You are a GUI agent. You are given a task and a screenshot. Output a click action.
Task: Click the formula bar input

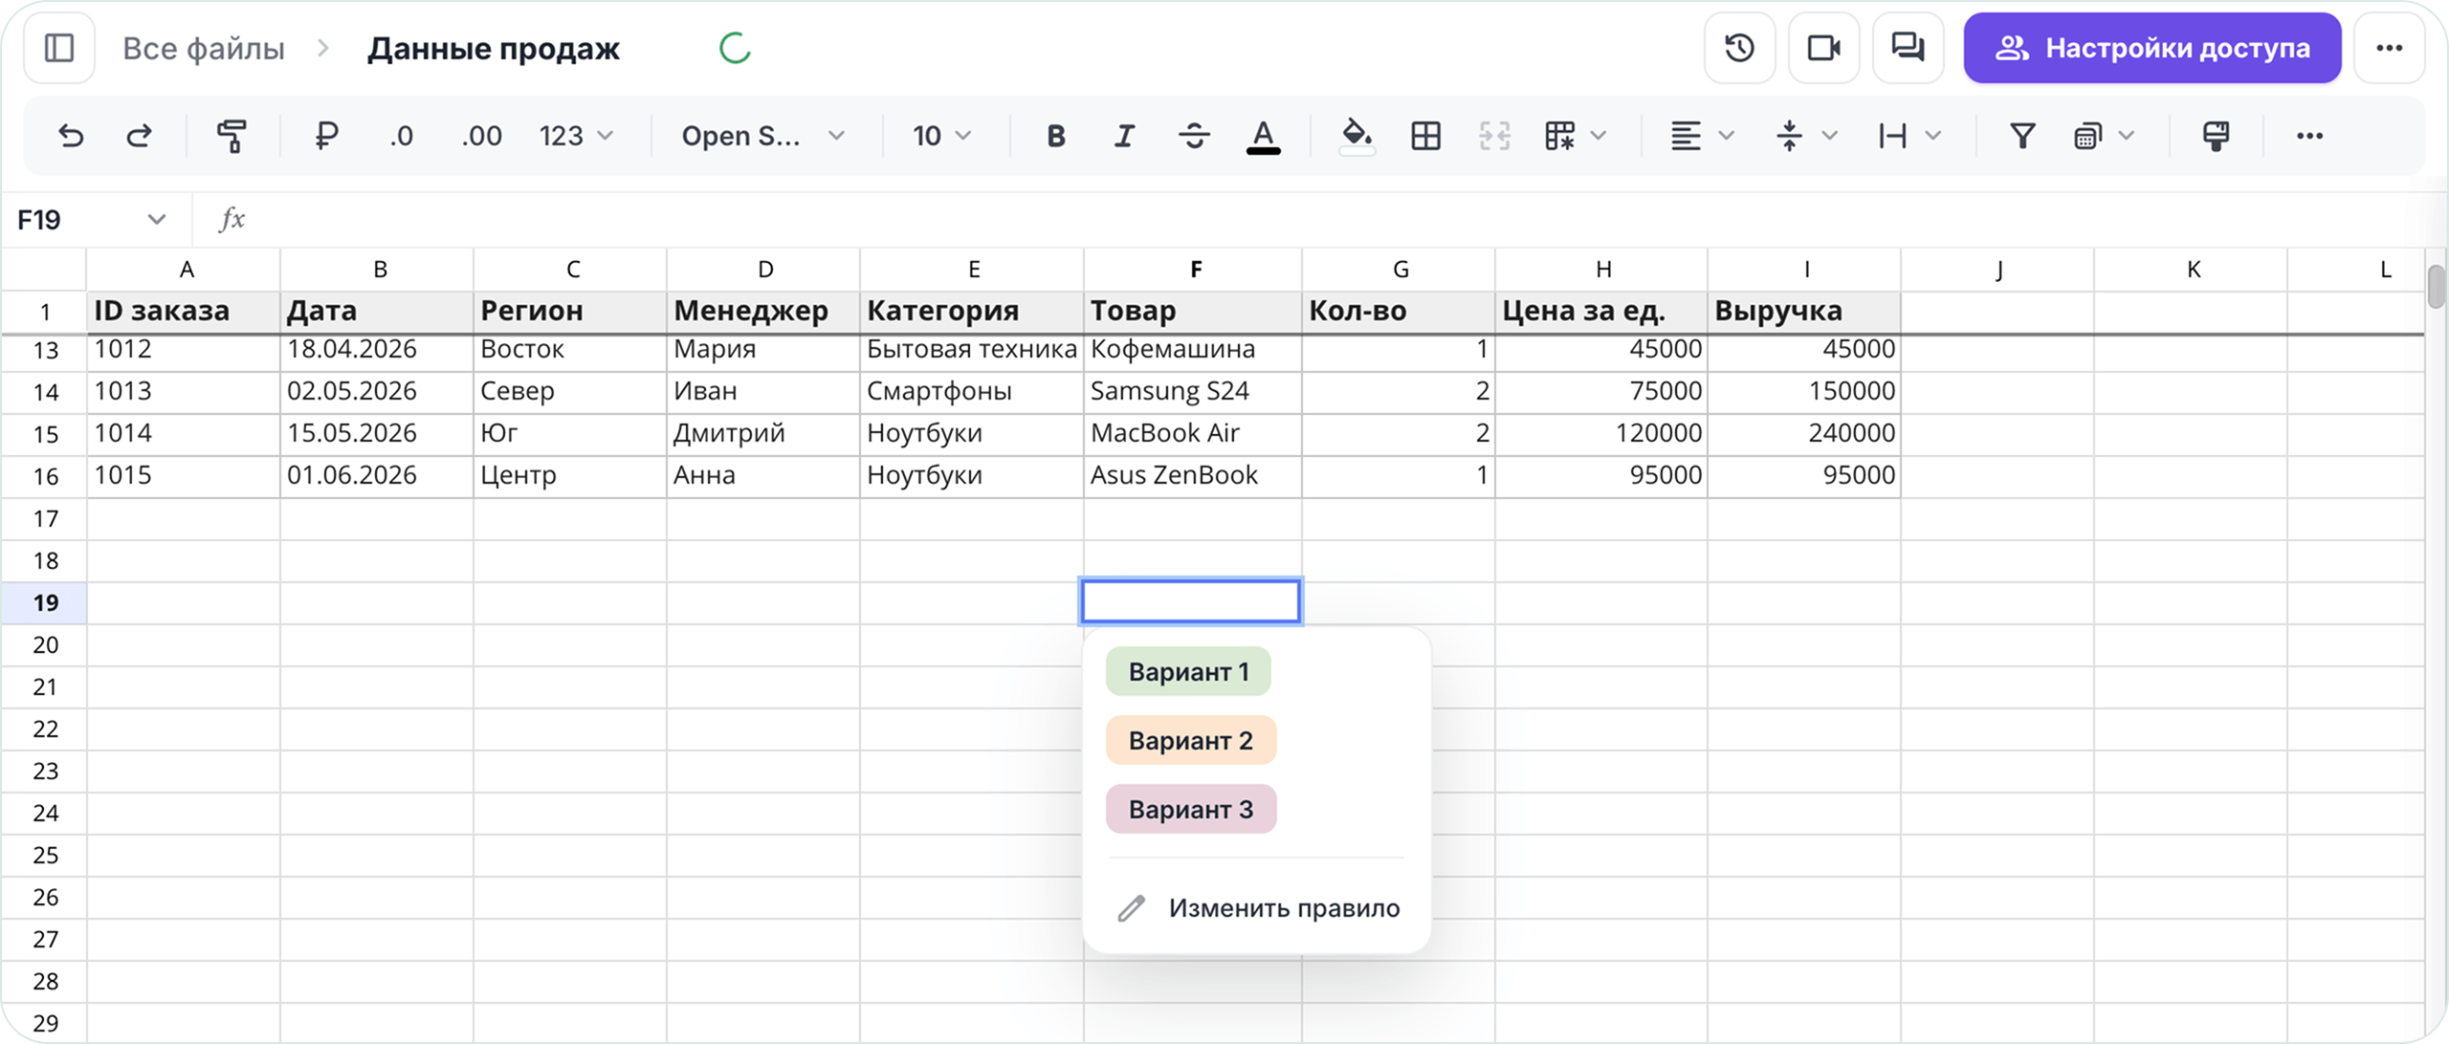tap(1339, 220)
